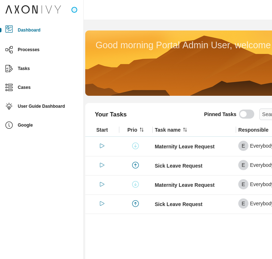Click the Responsible column header

pos(253,130)
